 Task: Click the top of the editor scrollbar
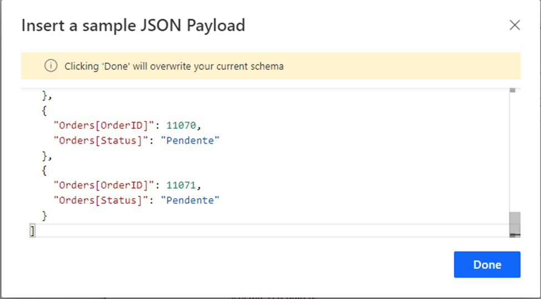pyautogui.click(x=512, y=90)
